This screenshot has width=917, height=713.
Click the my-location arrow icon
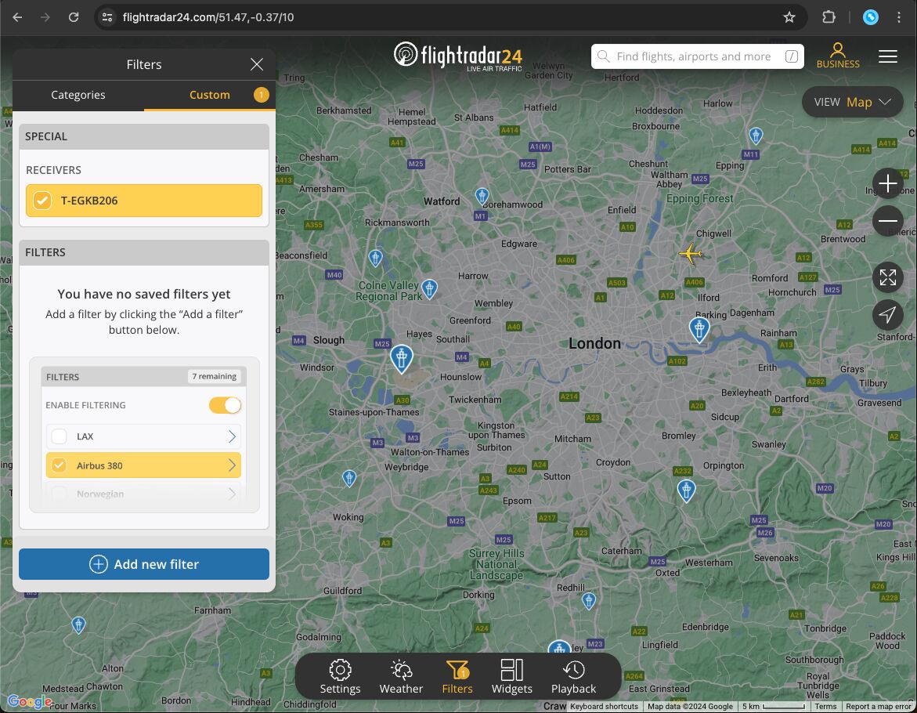click(887, 315)
